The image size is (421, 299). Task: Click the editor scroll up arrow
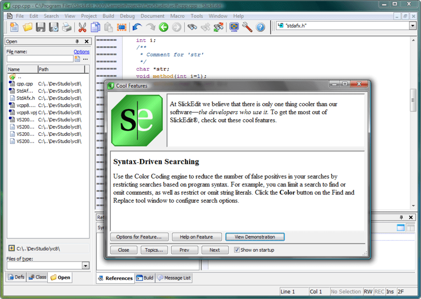pyautogui.click(x=413, y=40)
